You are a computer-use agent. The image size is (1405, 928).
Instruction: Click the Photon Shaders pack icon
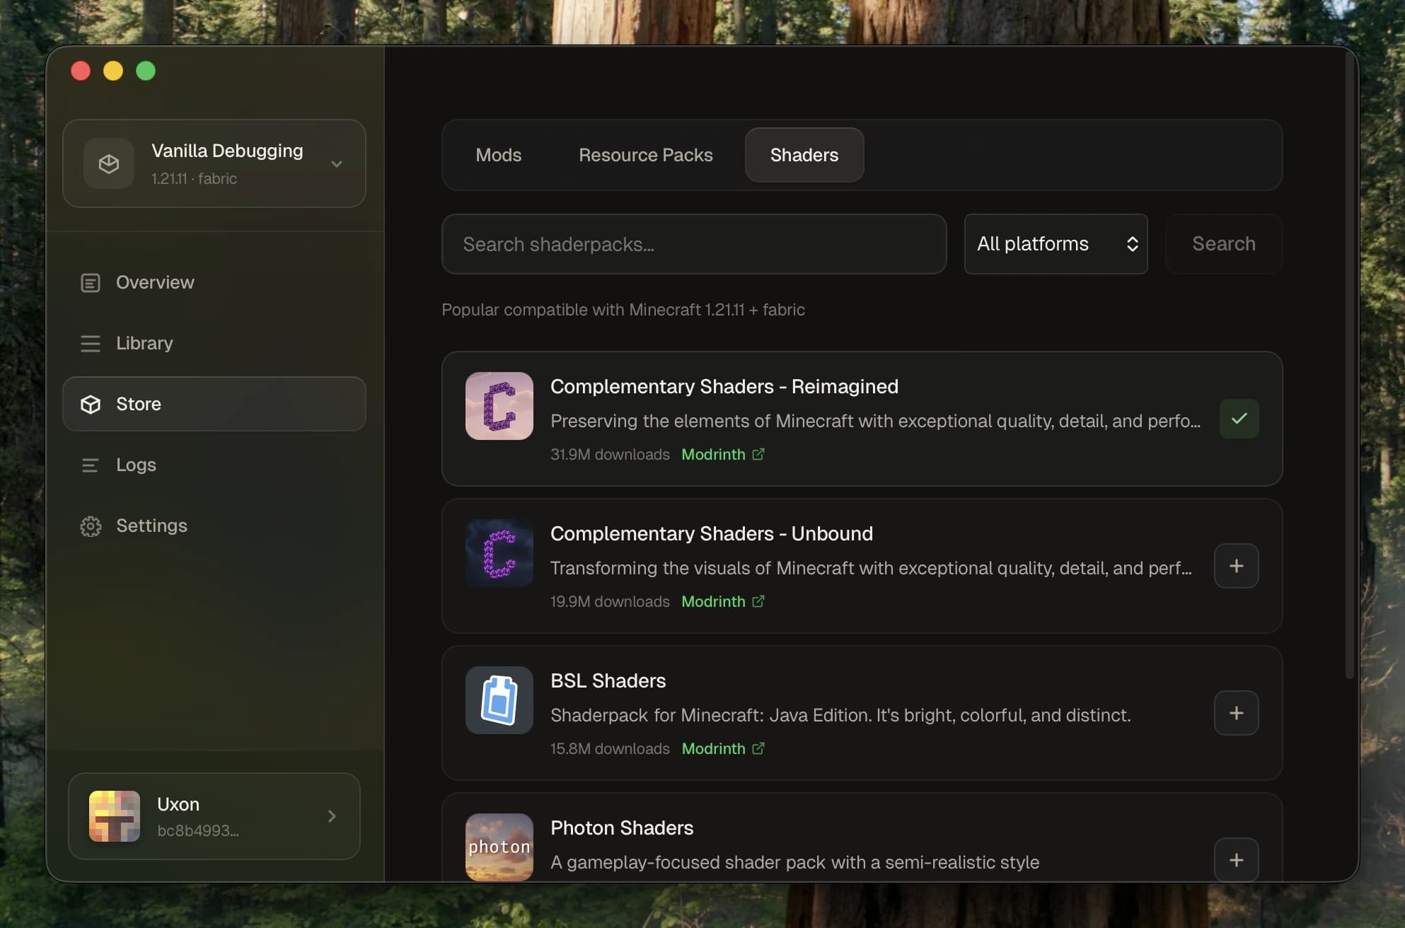(x=499, y=847)
